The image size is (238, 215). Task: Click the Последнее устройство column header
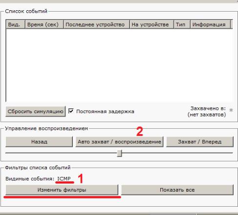(x=97, y=24)
